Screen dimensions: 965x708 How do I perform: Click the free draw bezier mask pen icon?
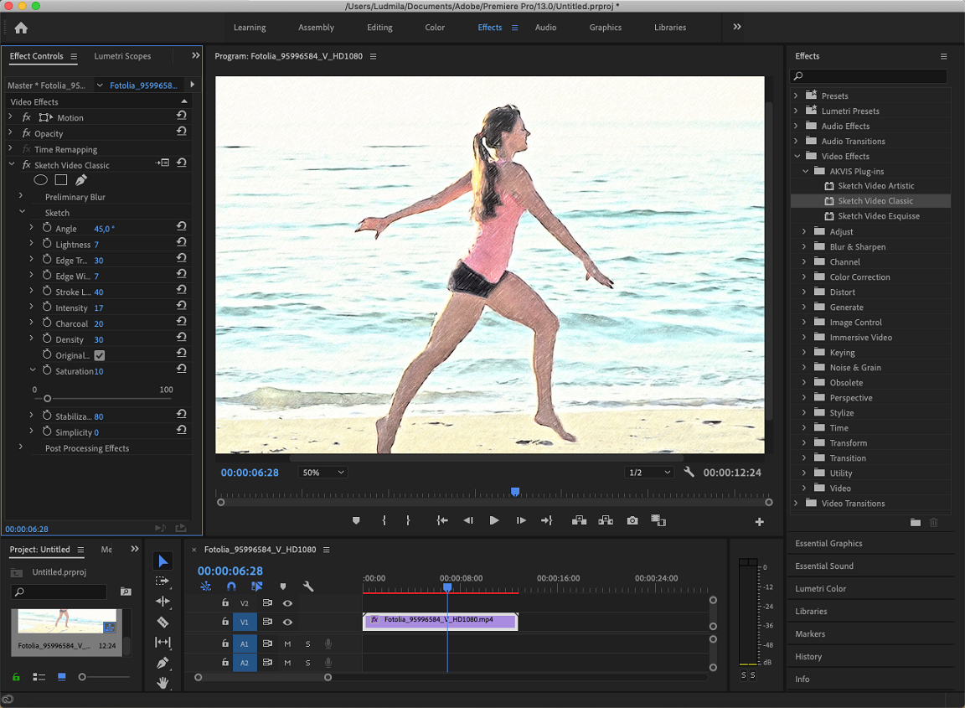pyautogui.click(x=81, y=180)
